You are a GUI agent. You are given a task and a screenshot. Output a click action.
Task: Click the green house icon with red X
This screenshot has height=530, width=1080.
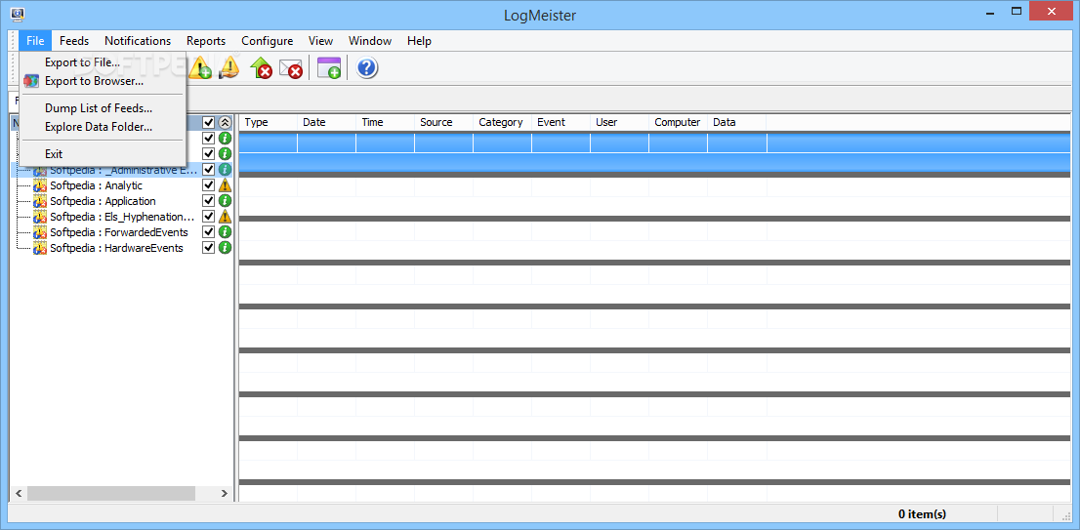click(x=261, y=67)
